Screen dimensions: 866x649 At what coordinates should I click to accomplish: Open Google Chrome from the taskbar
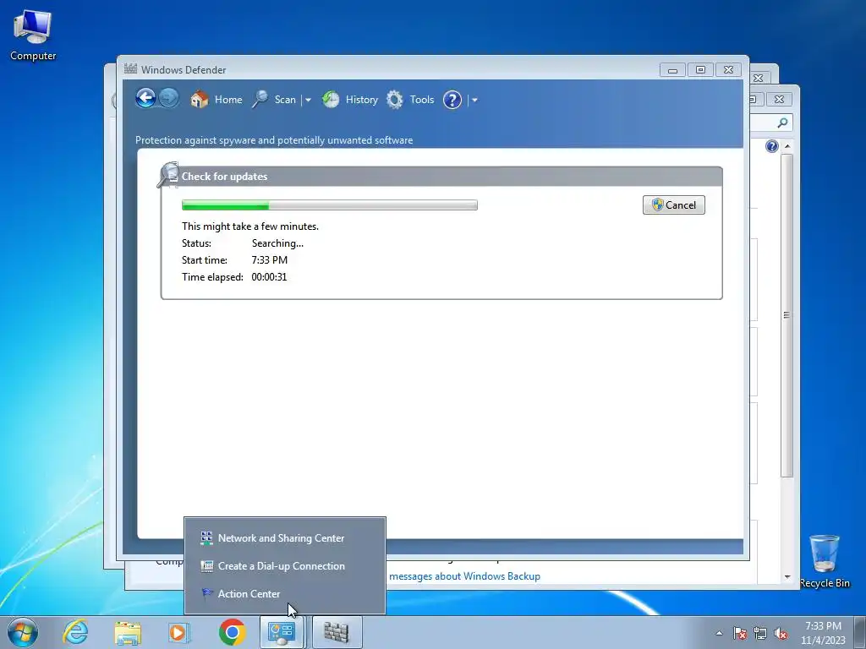(x=232, y=632)
